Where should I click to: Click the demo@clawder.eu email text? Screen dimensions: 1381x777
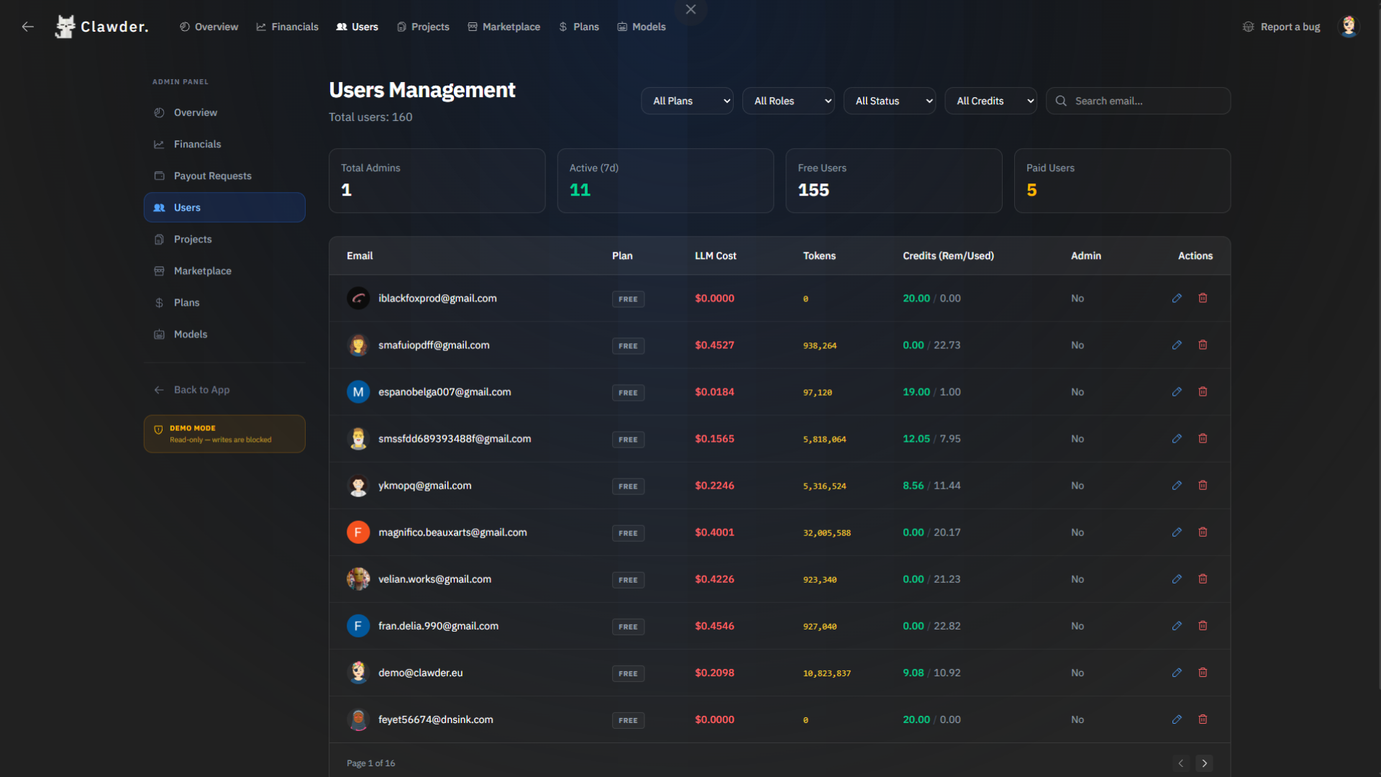click(421, 673)
